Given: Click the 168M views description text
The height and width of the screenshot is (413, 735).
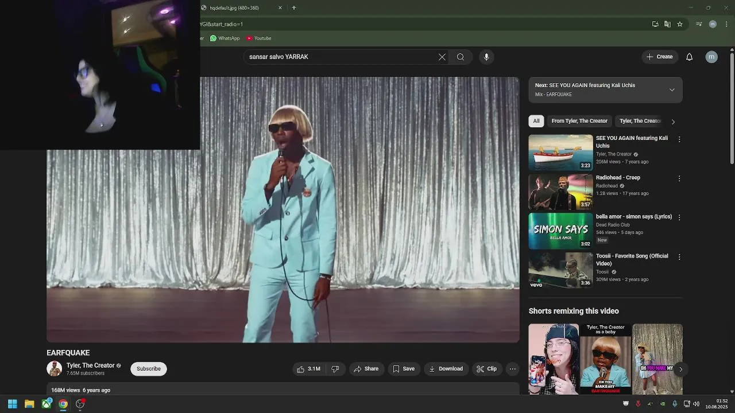Looking at the screenshot, I should click(81, 390).
